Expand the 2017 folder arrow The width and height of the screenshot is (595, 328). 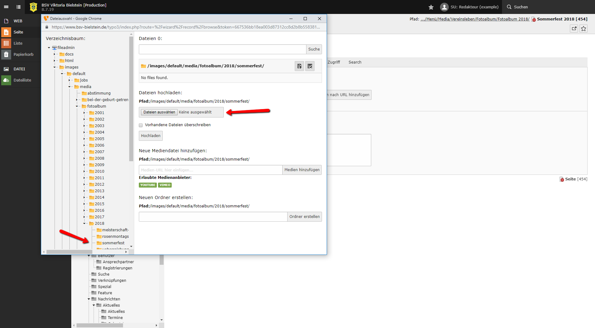tap(84, 217)
